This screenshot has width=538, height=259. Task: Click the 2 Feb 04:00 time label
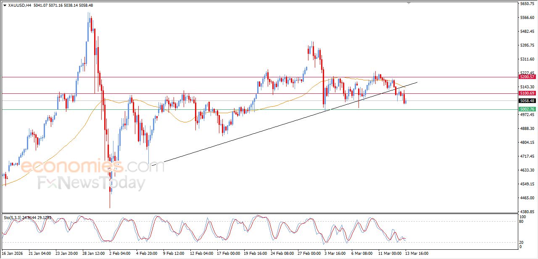[x=121, y=254]
